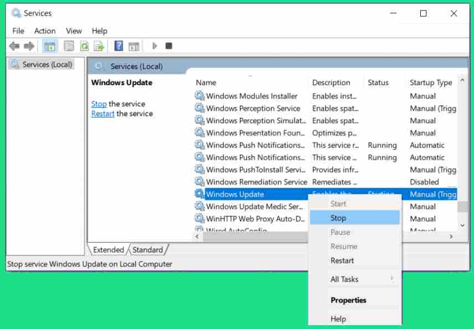Screen dimensions: 474x329
Task: Open the toolbar blue Help icon
Action: tap(118, 46)
